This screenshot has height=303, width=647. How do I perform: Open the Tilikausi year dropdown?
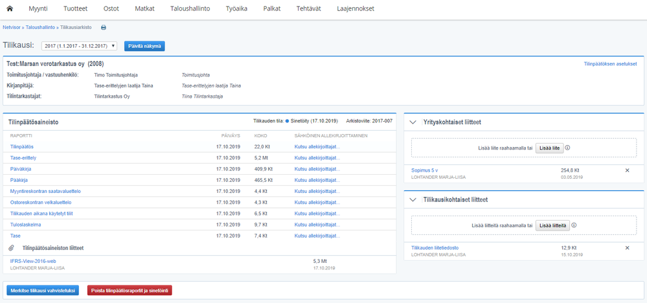click(79, 46)
